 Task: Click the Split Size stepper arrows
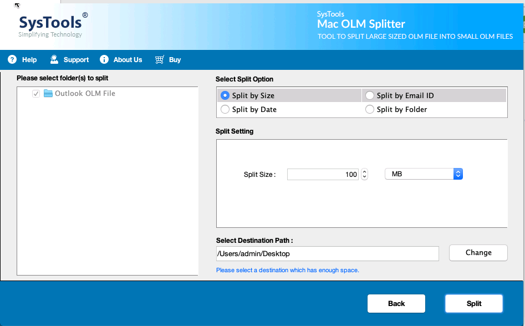tap(365, 174)
